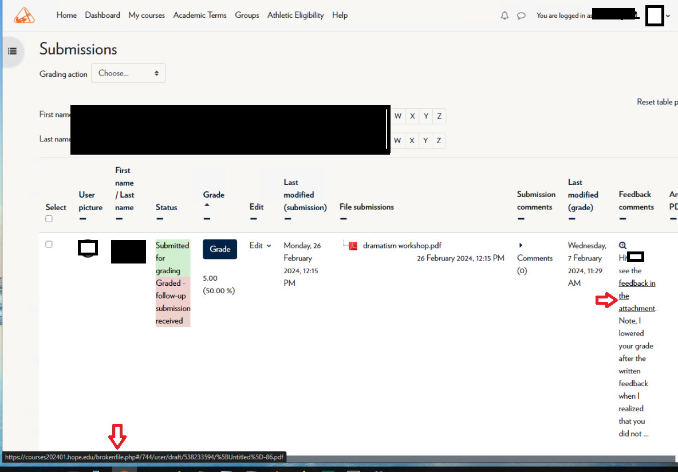
Task: Open the notifications bell
Action: tap(504, 15)
